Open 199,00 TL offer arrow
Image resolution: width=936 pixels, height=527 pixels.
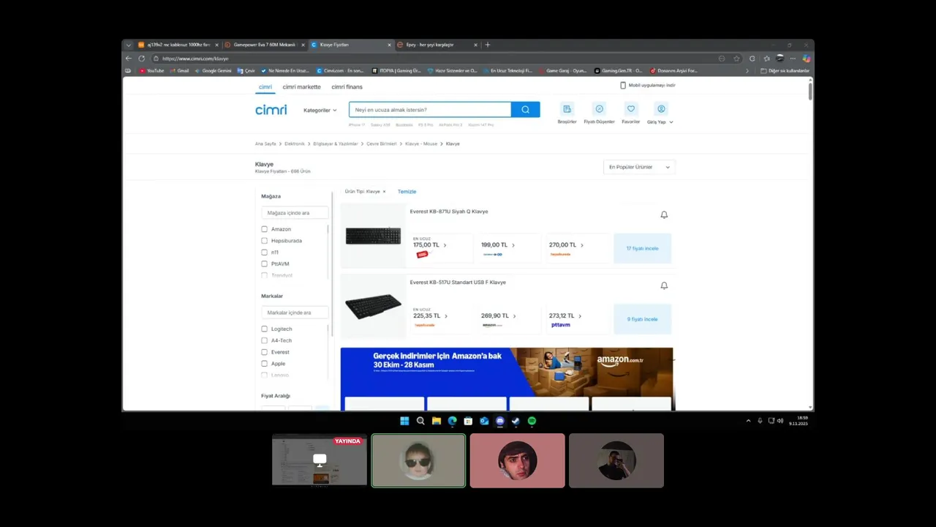(x=513, y=245)
